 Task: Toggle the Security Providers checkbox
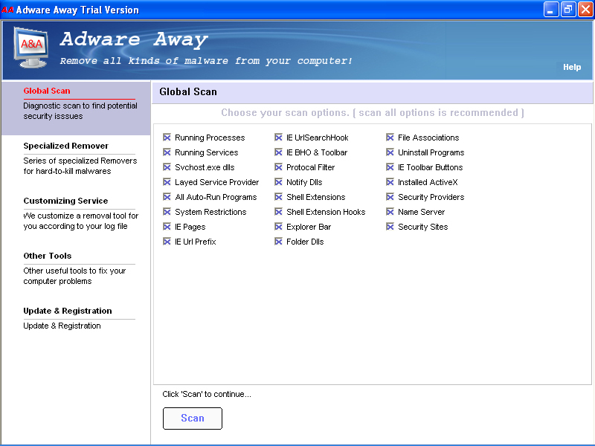[390, 197]
